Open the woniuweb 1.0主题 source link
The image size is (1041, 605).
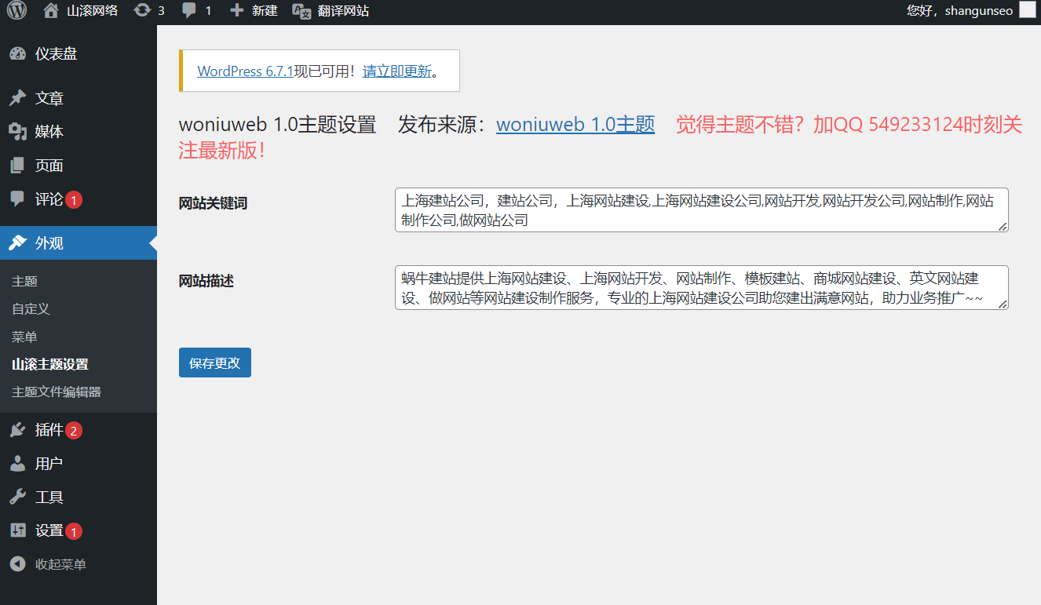575,124
